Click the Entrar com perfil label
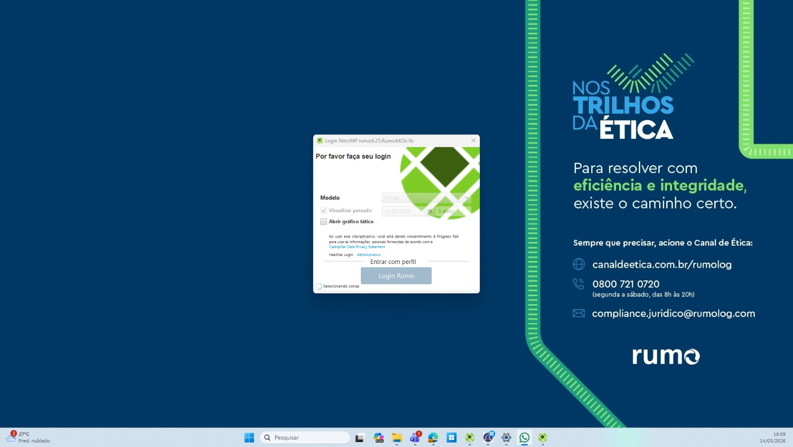The image size is (793, 447). (393, 262)
